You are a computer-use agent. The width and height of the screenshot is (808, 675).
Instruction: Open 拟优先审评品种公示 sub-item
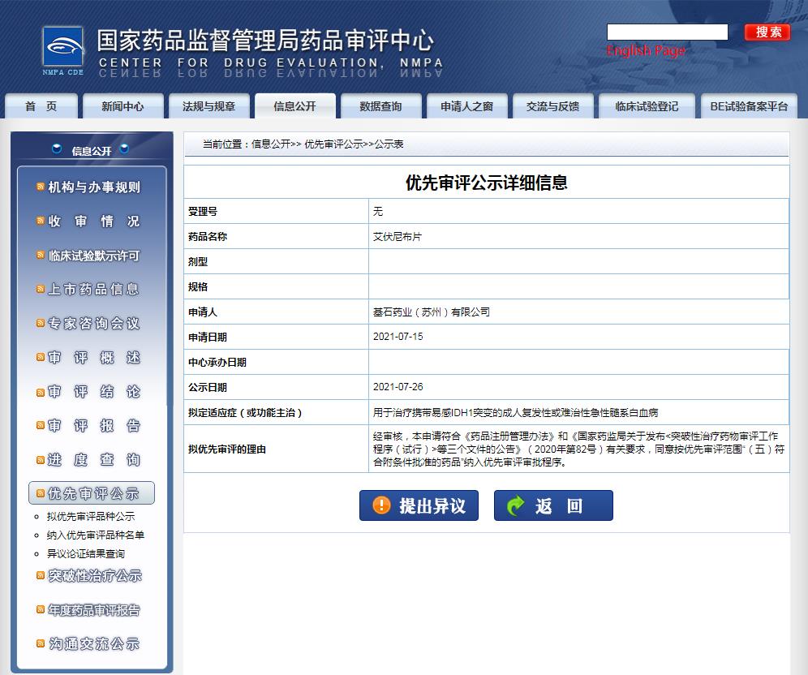click(91, 516)
